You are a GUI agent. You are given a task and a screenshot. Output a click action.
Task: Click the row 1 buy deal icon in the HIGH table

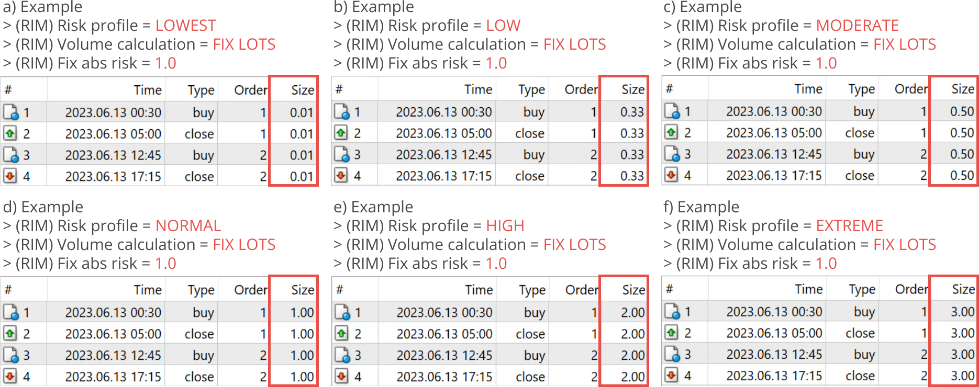[342, 312]
